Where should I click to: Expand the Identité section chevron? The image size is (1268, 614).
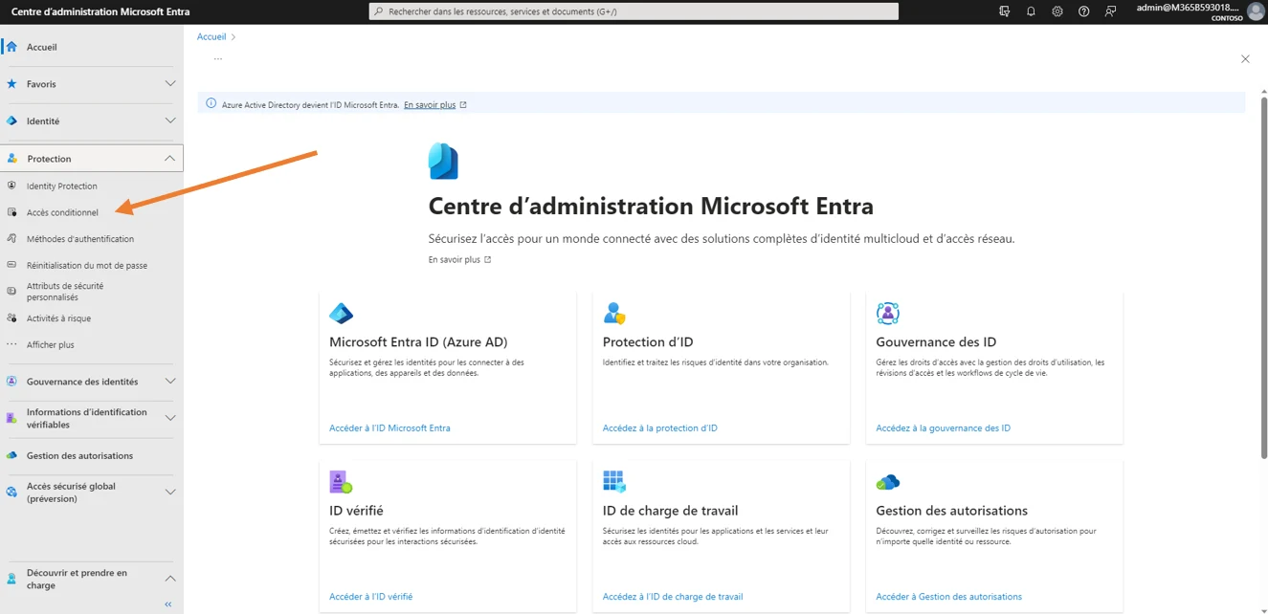pos(170,121)
